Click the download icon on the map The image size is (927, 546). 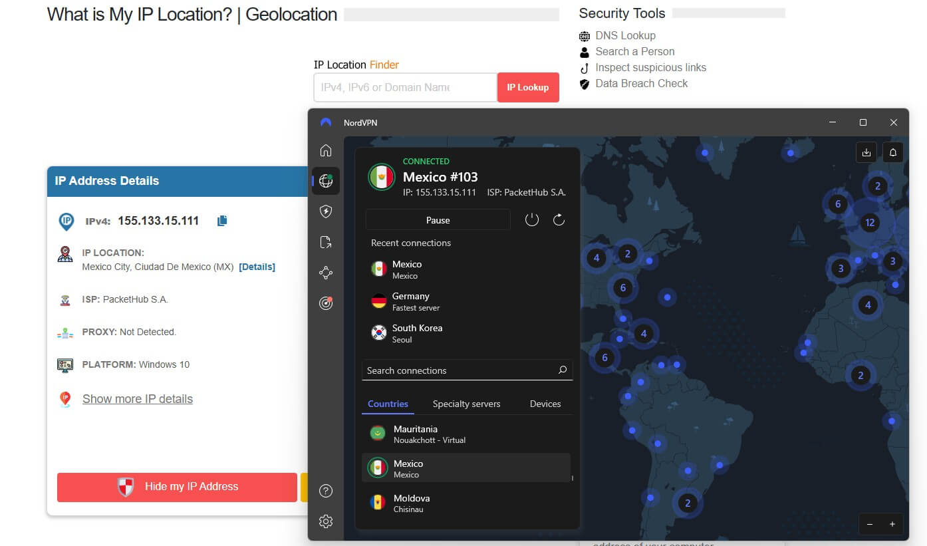coord(866,152)
